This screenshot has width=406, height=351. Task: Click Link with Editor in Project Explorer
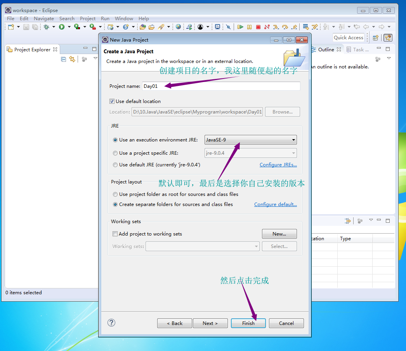[x=72, y=59]
